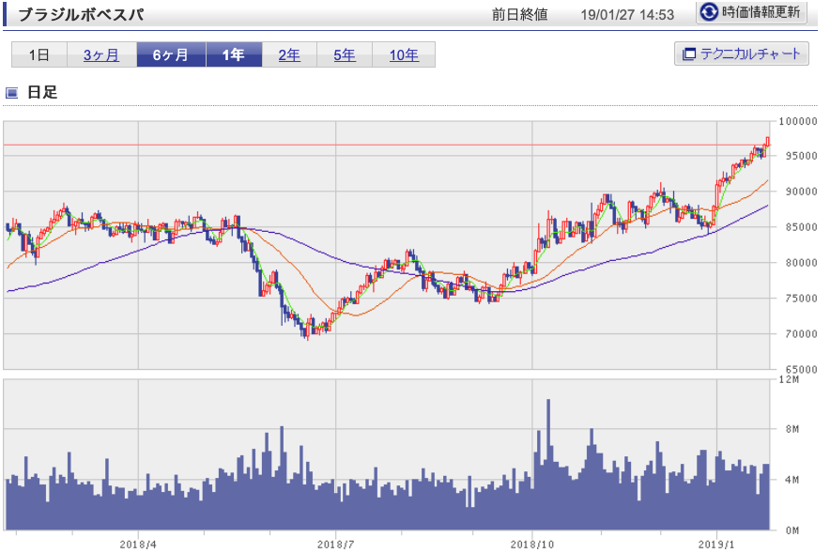Select the 1年 time range tab

pos(234,55)
